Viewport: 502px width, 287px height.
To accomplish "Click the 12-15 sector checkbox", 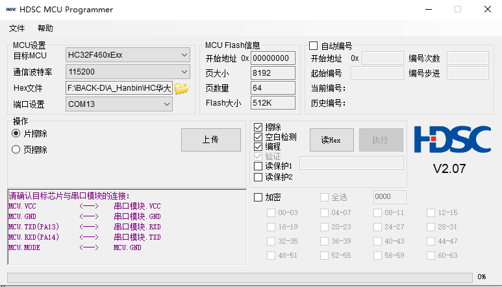I will [x=431, y=212].
